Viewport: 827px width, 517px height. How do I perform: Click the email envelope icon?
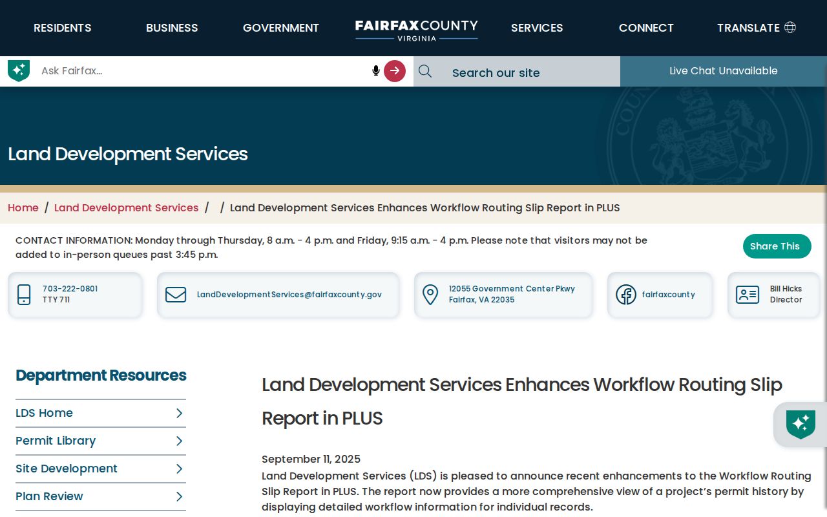click(176, 295)
